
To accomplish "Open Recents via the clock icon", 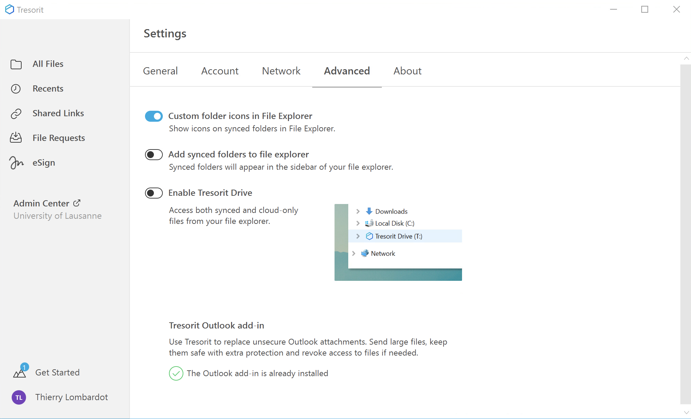I will pyautogui.click(x=16, y=89).
